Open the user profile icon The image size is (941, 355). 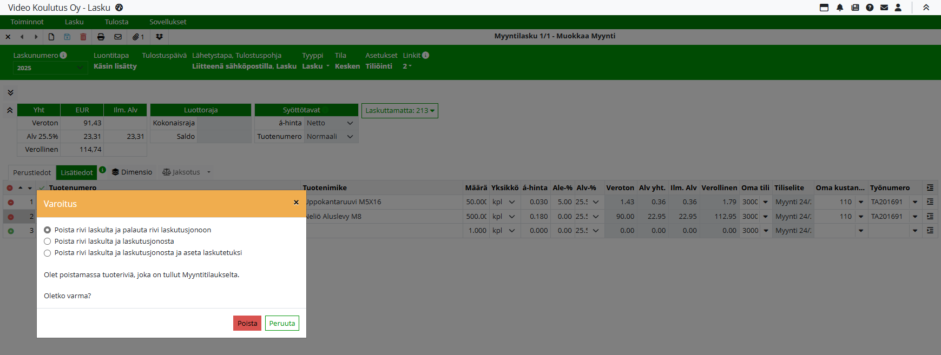(898, 8)
